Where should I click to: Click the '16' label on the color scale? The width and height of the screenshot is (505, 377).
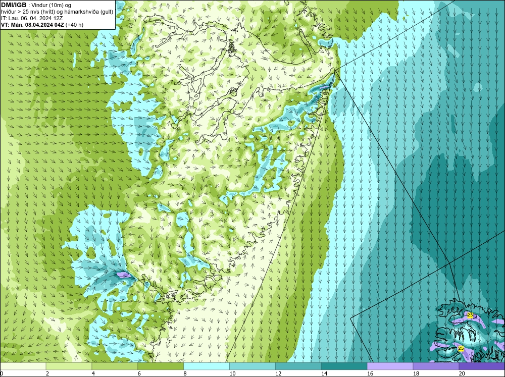(370, 373)
